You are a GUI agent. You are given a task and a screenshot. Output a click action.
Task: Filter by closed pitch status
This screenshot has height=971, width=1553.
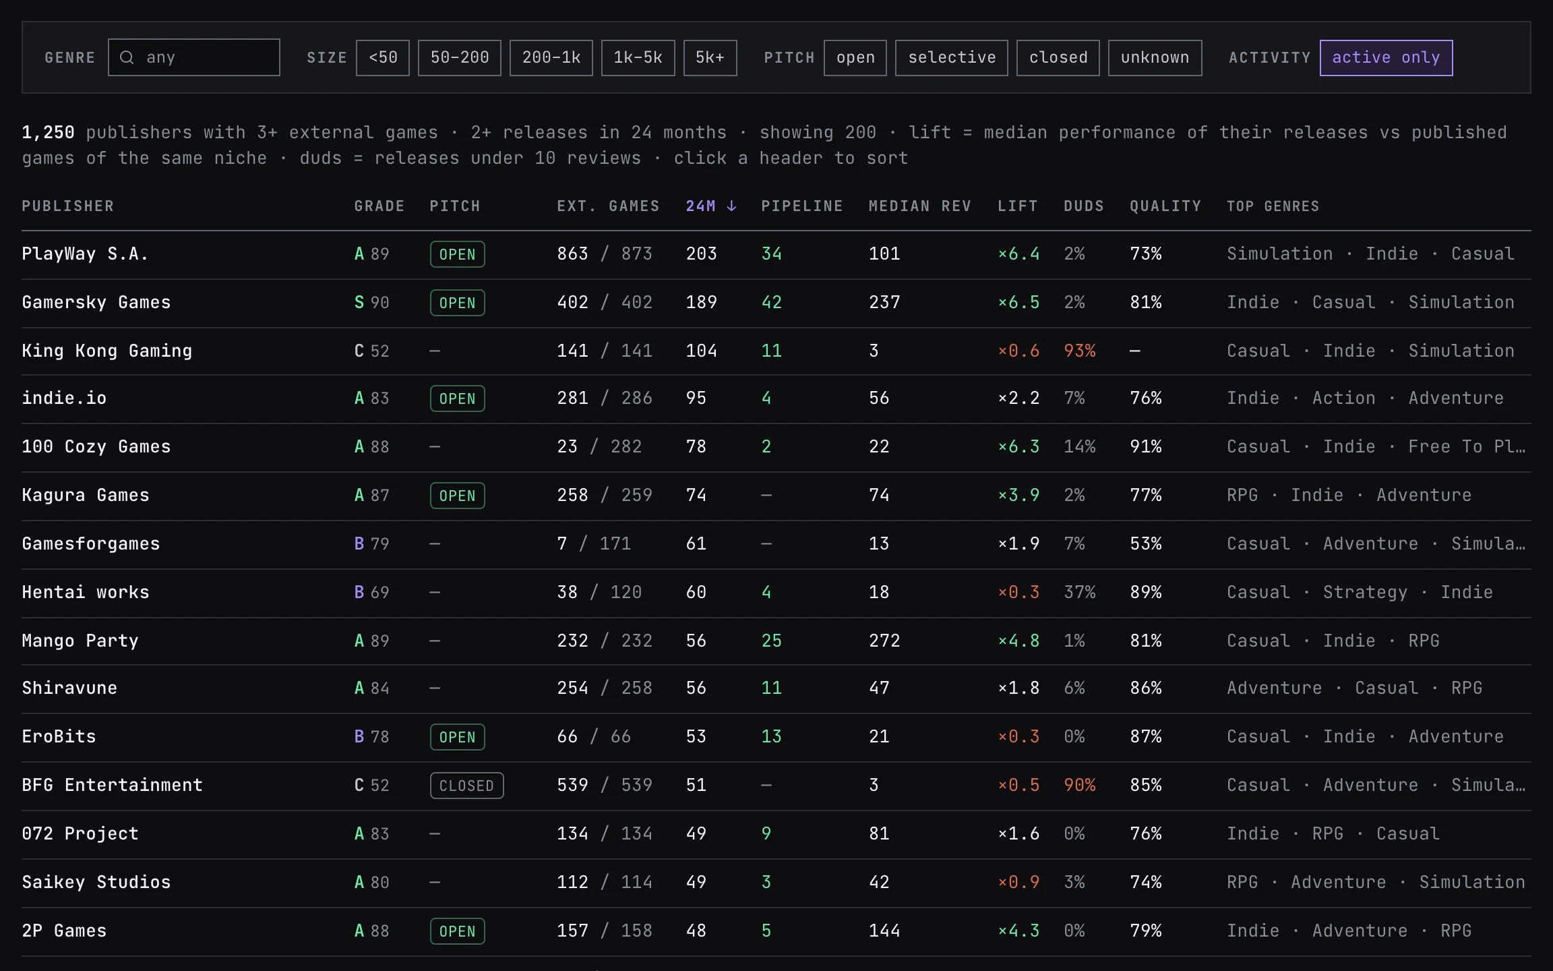(1058, 57)
